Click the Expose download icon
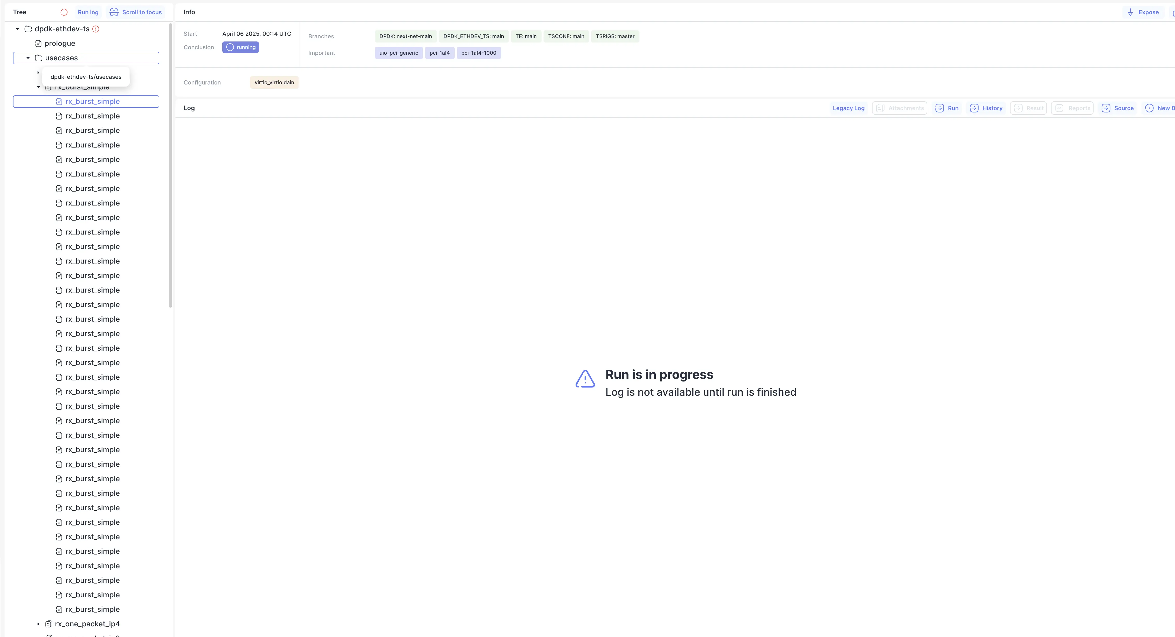Screen dimensions: 1175x637 1130,12
